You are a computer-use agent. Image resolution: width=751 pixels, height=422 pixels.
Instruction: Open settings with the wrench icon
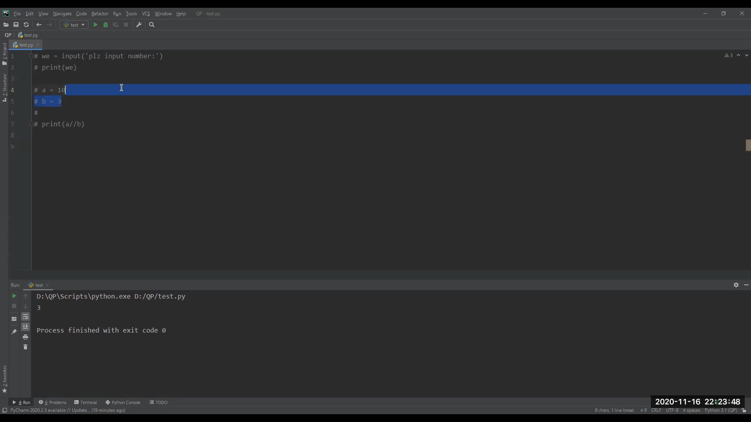139,25
